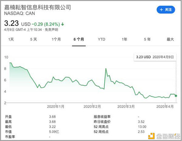This screenshot has width=182, height=141.
Task: Switch to the 5 天 tab
Action: point(34,39)
